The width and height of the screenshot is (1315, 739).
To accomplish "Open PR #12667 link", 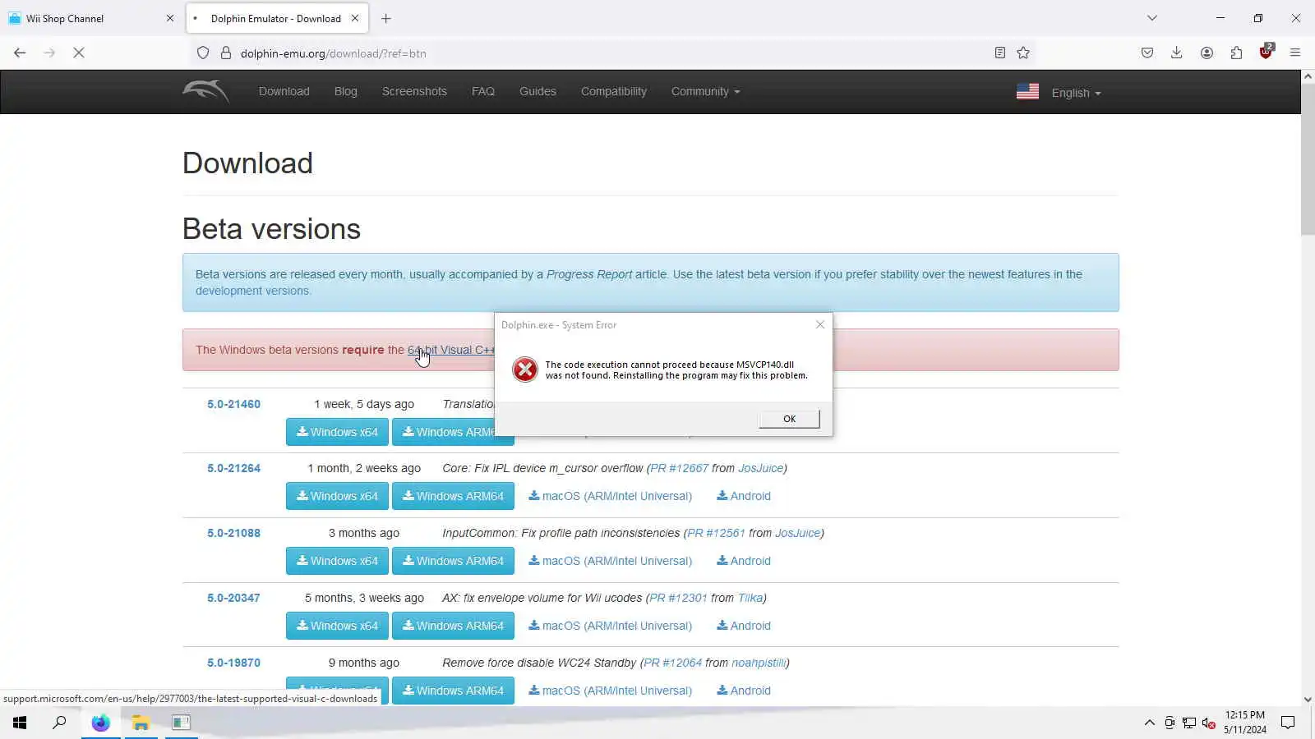I will pyautogui.click(x=679, y=468).
